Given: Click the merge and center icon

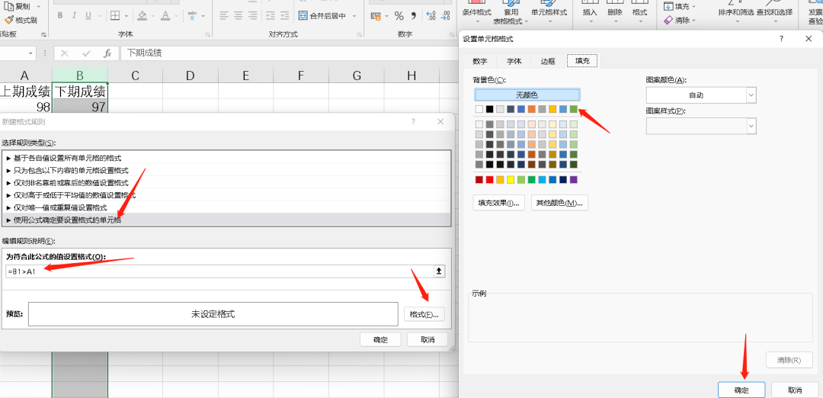Looking at the screenshot, I should point(302,16).
